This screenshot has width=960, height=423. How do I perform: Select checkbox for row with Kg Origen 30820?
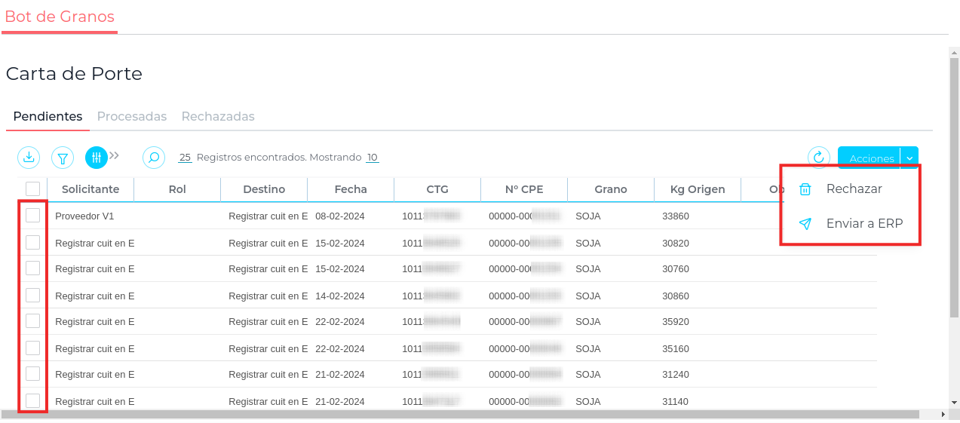click(x=32, y=242)
